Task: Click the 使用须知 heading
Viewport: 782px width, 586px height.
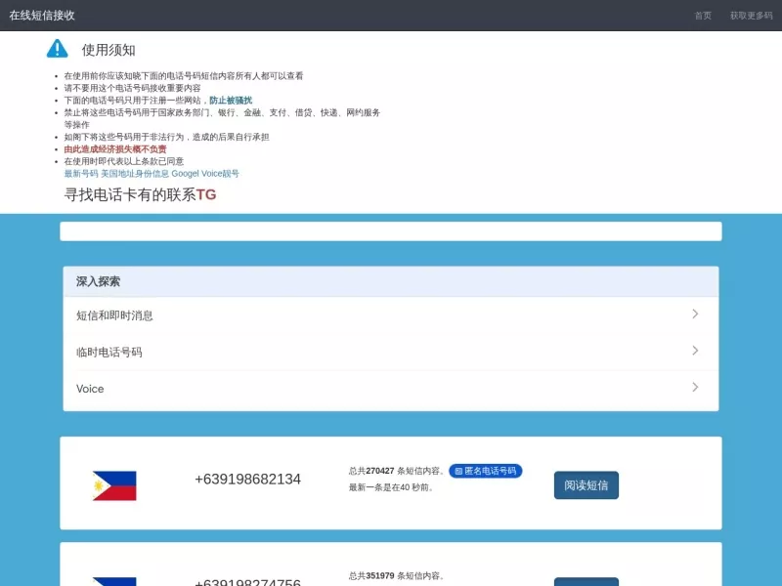Action: [x=109, y=50]
